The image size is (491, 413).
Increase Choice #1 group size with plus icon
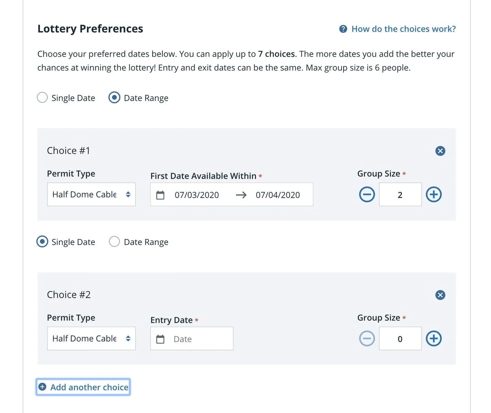point(433,194)
